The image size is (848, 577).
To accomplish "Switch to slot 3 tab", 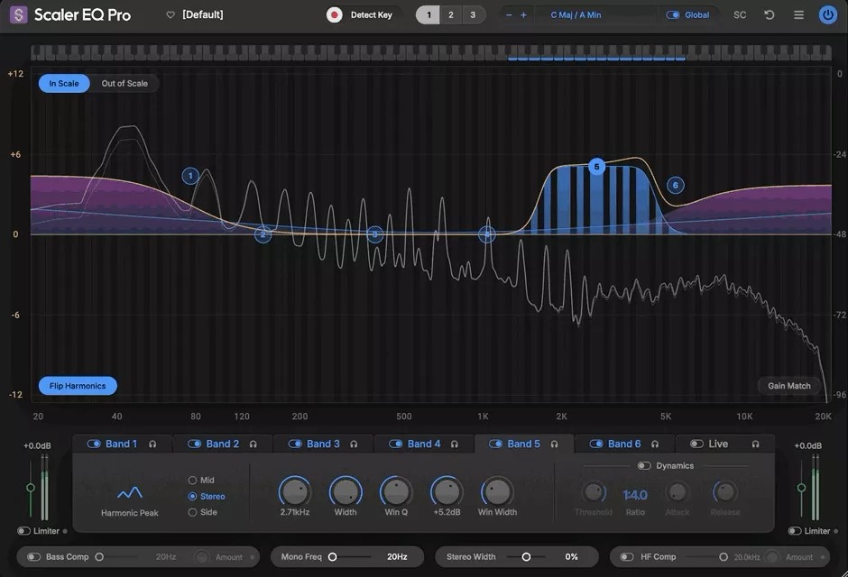I will [473, 15].
